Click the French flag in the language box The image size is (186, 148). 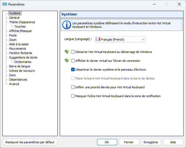pos(98,39)
